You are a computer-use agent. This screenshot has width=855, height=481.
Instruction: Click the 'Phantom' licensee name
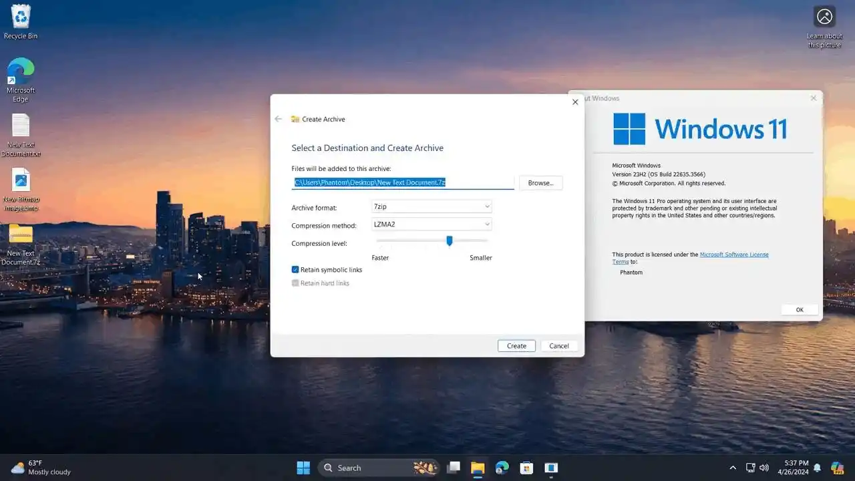(x=631, y=273)
